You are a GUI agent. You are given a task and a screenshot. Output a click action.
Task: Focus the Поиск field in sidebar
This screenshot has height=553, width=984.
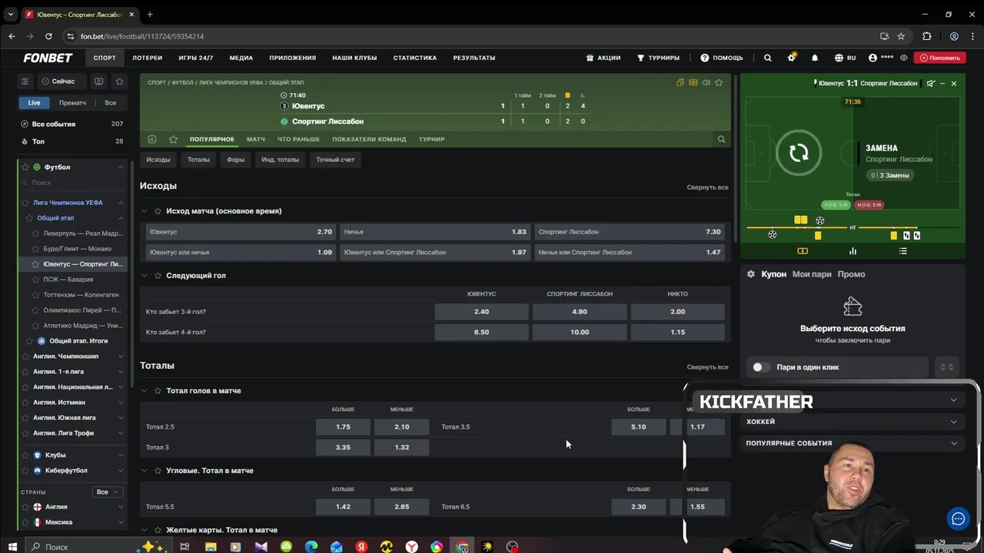click(x=73, y=183)
